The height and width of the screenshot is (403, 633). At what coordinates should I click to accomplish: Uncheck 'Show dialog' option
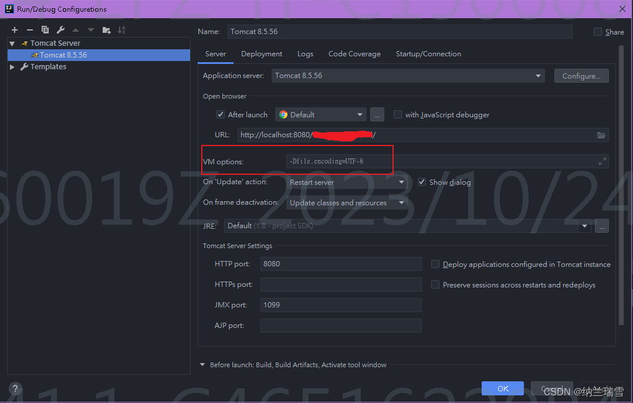422,182
